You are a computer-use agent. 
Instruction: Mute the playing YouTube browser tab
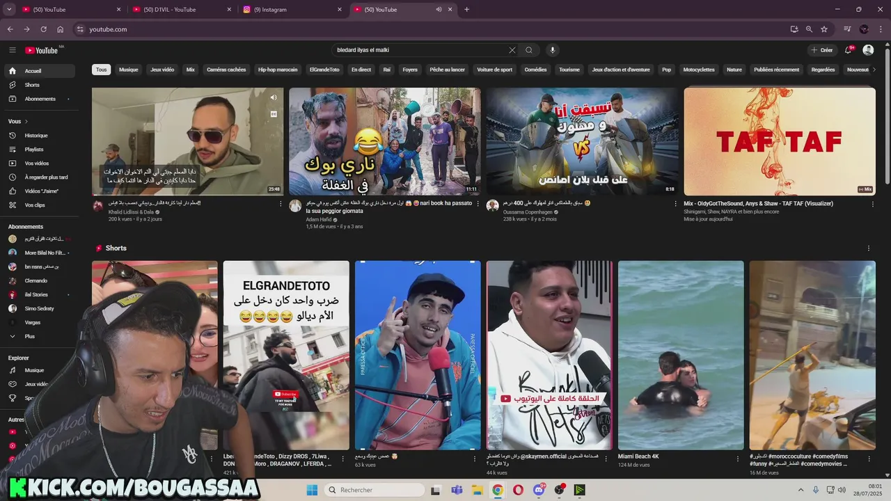[439, 10]
